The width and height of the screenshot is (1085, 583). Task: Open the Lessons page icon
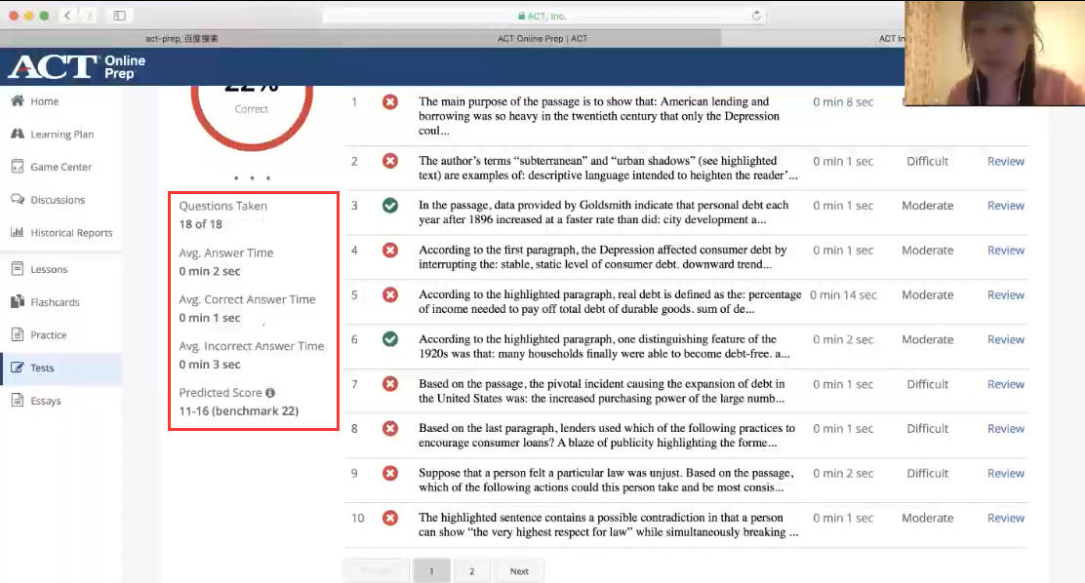tap(18, 268)
